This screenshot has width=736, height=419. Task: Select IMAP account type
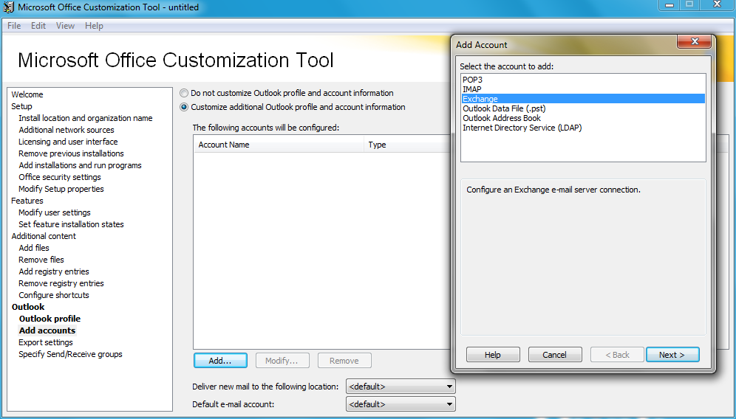[x=583, y=89]
